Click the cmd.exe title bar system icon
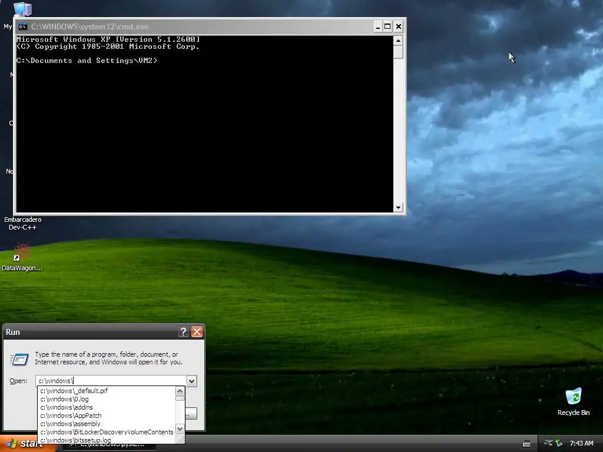The image size is (603, 452). 23,26
